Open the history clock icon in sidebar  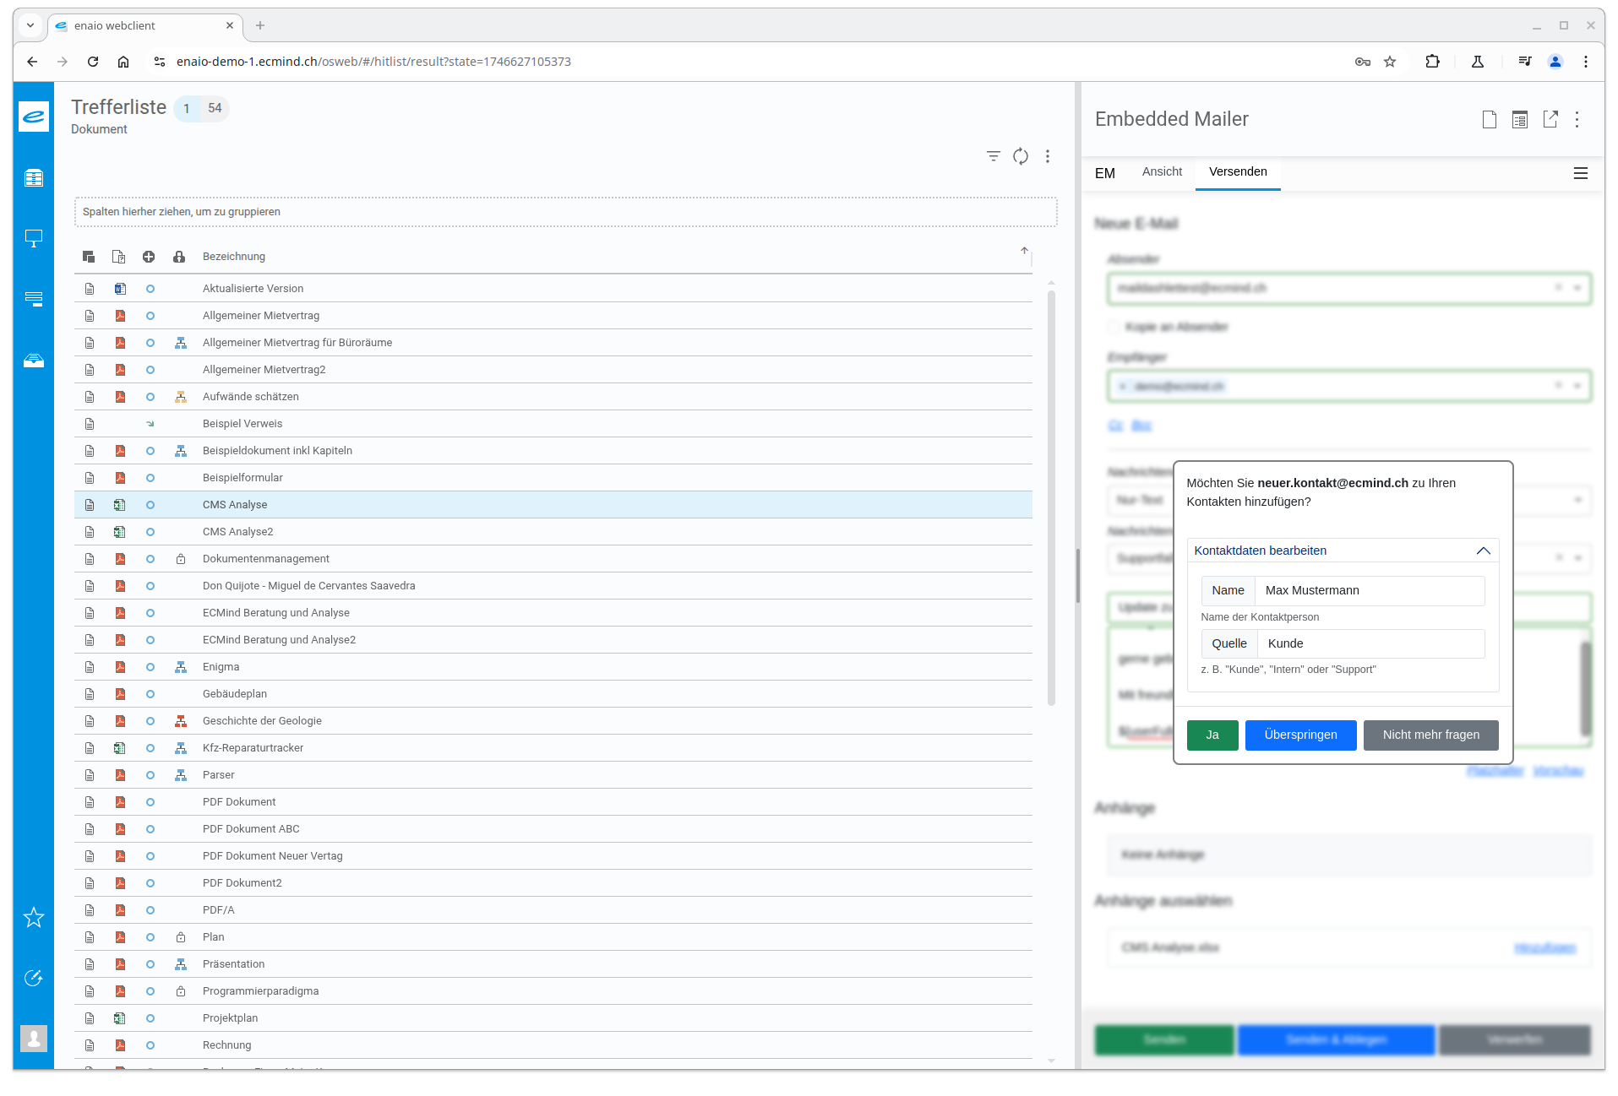tap(34, 978)
